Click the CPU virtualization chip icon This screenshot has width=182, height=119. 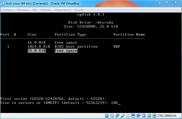point(144,116)
